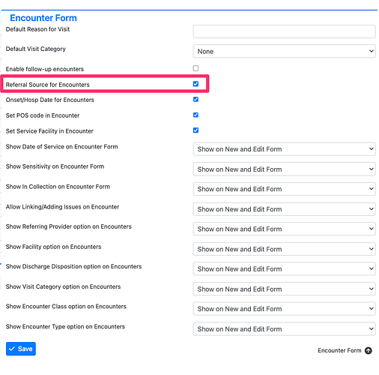
Task: Click the Encounter Form link at bottom right
Action: (x=339, y=350)
